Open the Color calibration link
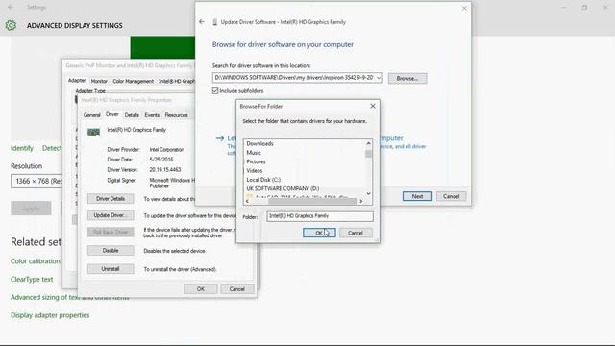The image size is (615, 346). (36, 261)
